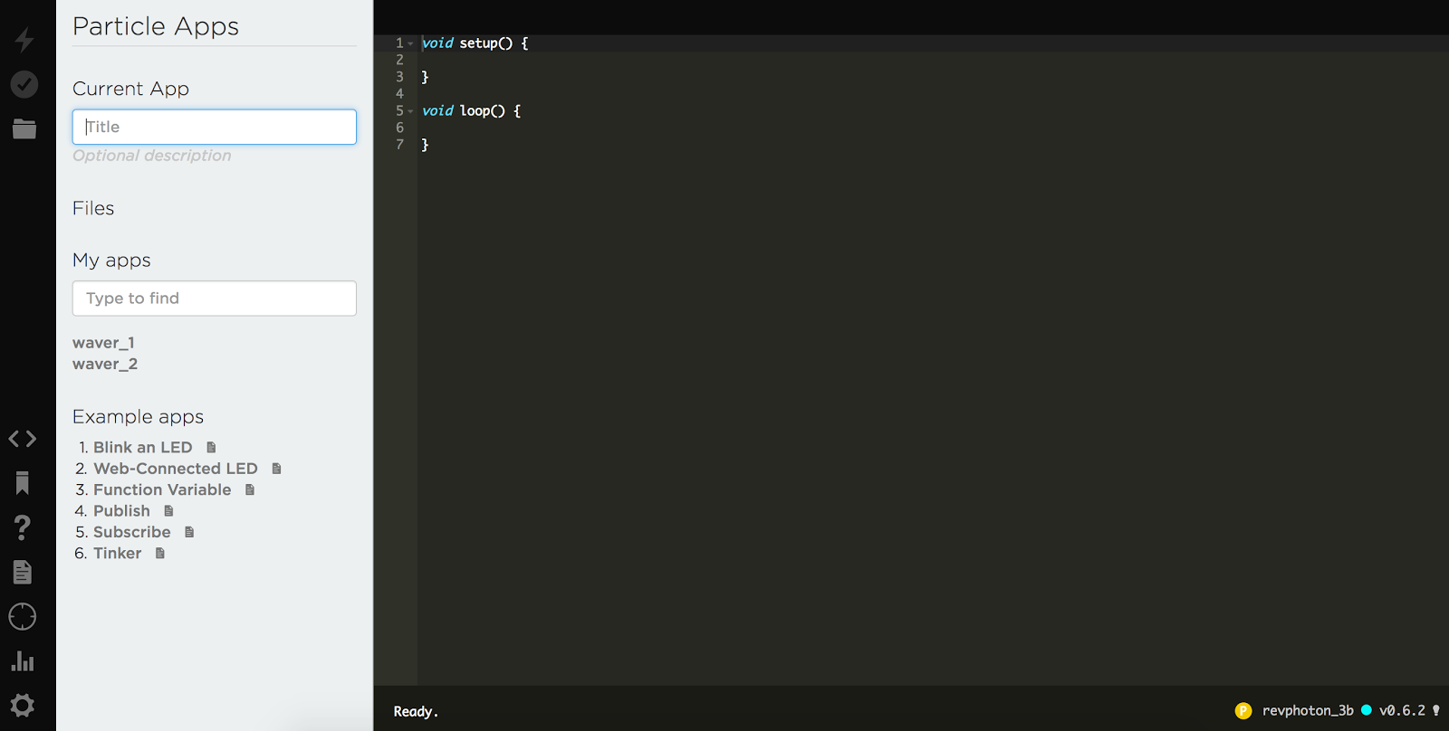Click the revphoton_3b device name
This screenshot has width=1449, height=731.
click(1308, 711)
